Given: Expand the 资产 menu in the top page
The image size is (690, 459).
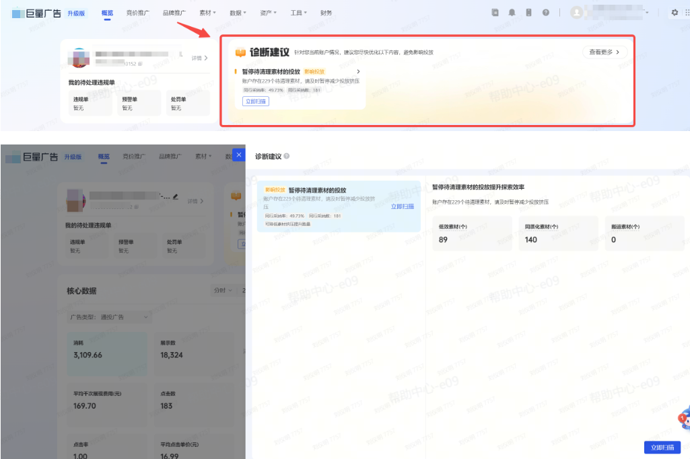Looking at the screenshot, I should [x=268, y=13].
